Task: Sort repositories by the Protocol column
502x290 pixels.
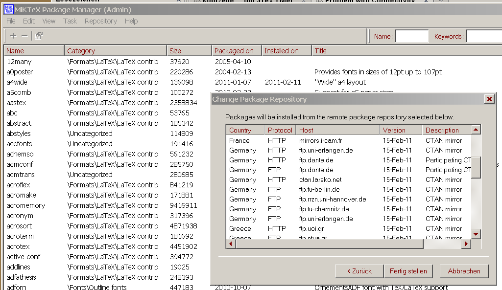Action: [x=280, y=130]
